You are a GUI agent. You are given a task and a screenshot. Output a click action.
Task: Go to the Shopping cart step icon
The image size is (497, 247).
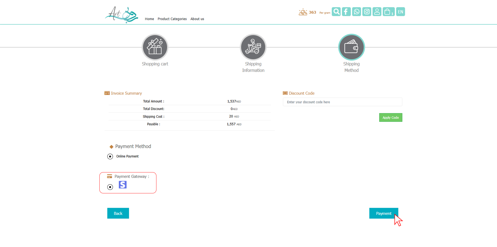(x=155, y=47)
